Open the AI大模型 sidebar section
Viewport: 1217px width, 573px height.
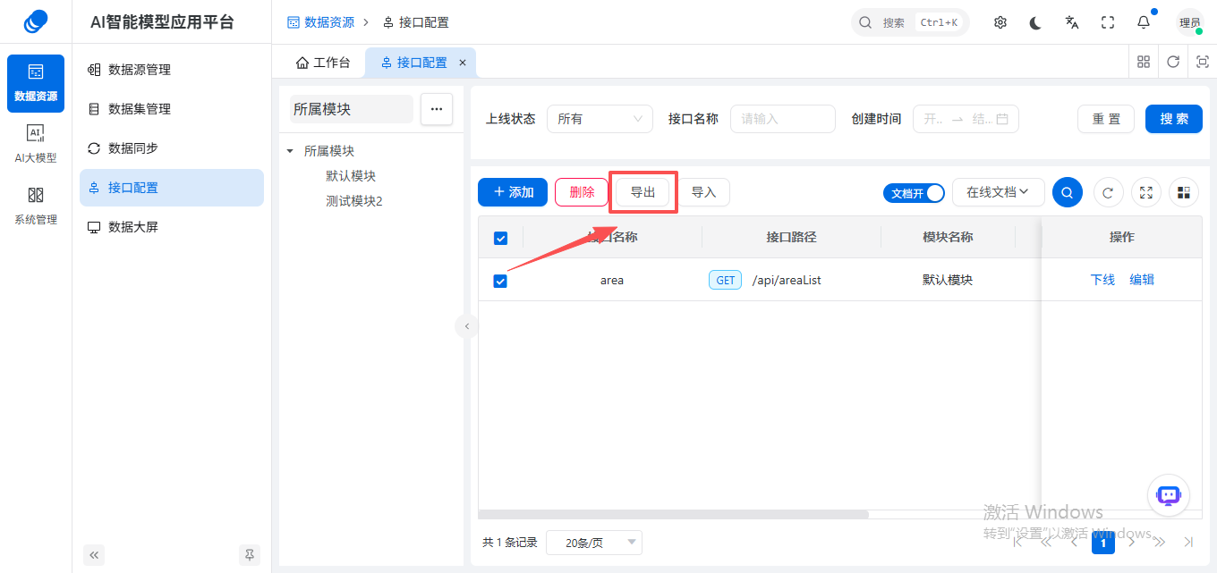click(36, 144)
